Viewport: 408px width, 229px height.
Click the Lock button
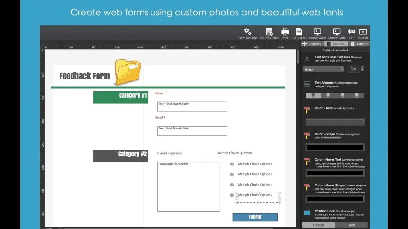[351, 225]
